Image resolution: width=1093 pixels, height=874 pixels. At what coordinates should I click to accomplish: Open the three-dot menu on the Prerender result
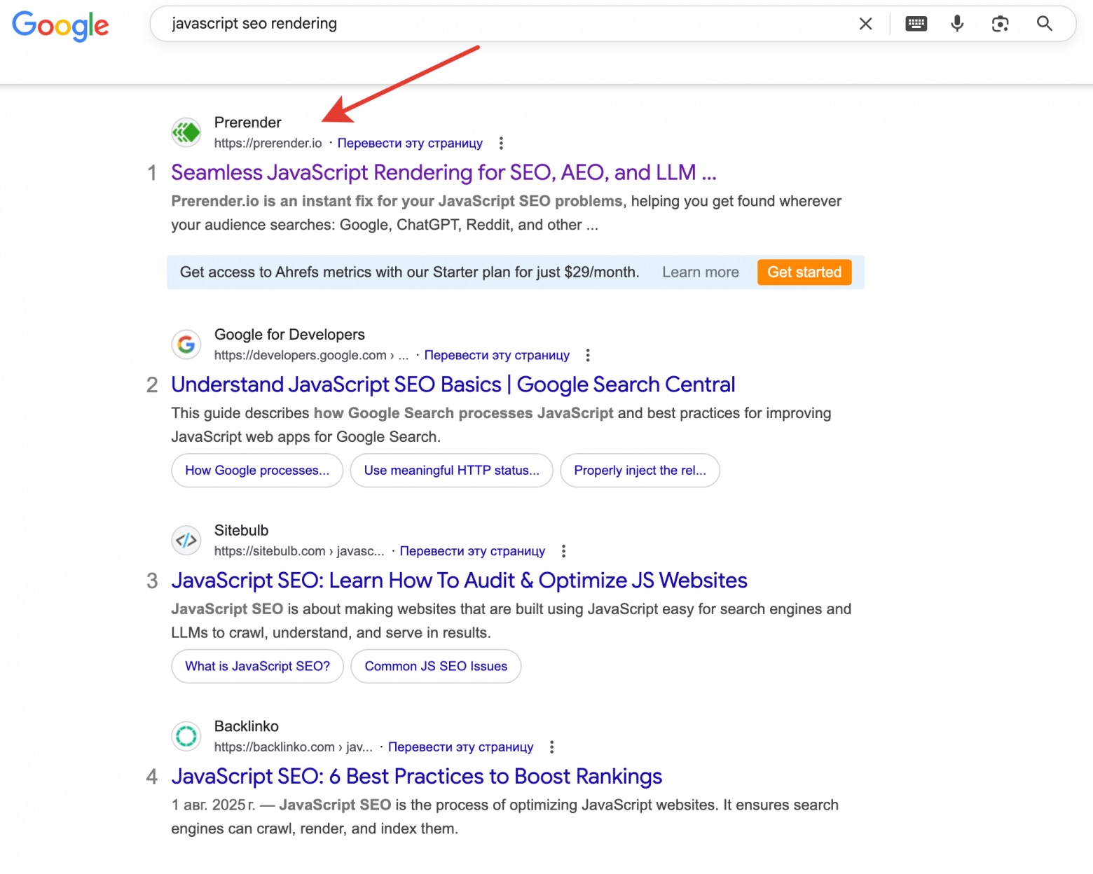point(501,143)
